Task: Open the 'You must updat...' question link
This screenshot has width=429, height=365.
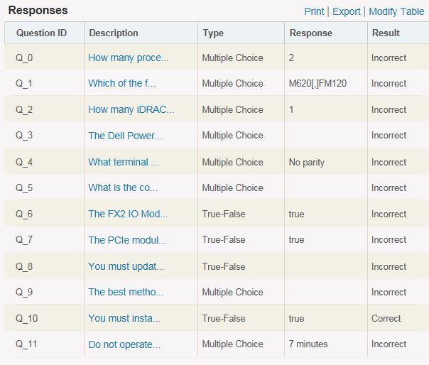Action: pos(126,266)
